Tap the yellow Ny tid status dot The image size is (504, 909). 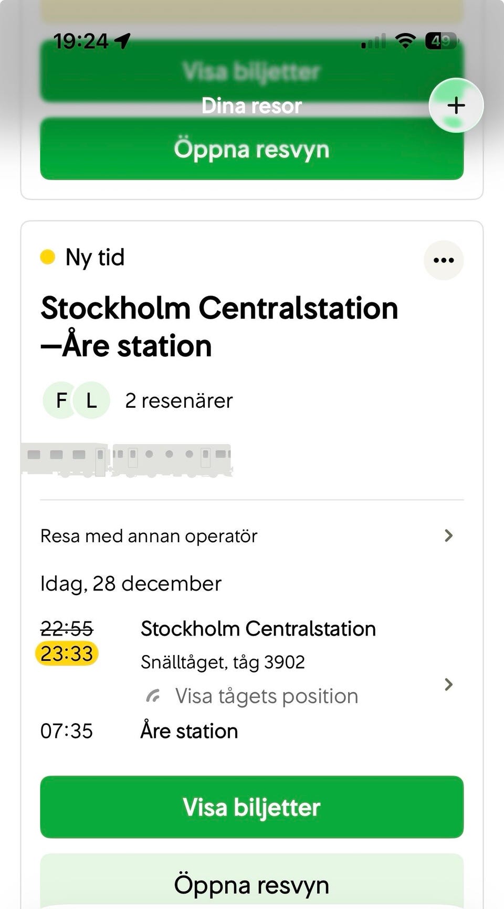click(x=48, y=257)
